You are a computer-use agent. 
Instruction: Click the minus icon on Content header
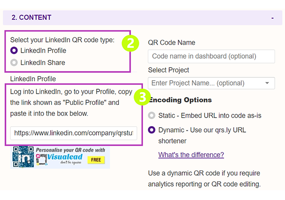272,18
